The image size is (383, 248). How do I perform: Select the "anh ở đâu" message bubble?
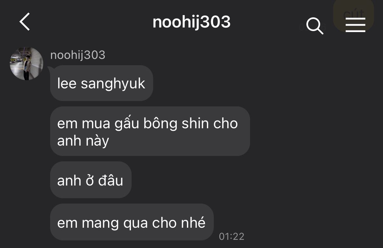click(91, 180)
